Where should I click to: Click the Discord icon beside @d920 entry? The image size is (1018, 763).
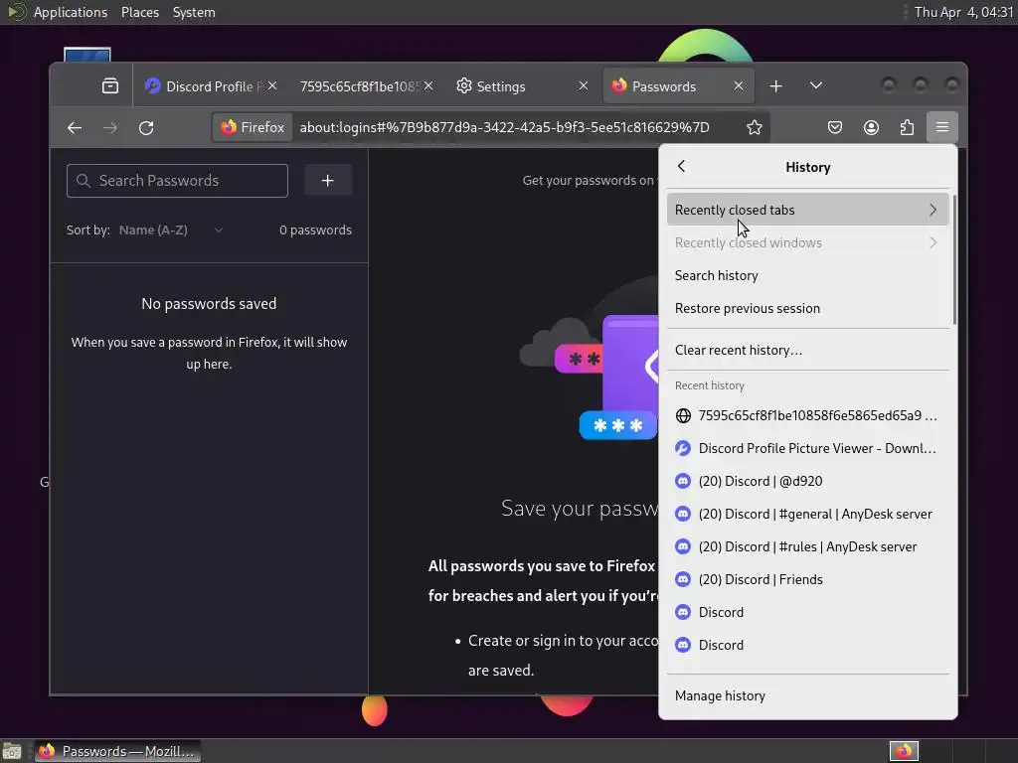(683, 482)
